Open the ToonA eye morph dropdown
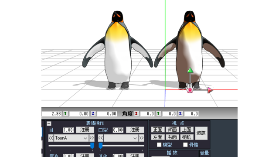Viewport: 279px width, 157px height. [71, 138]
